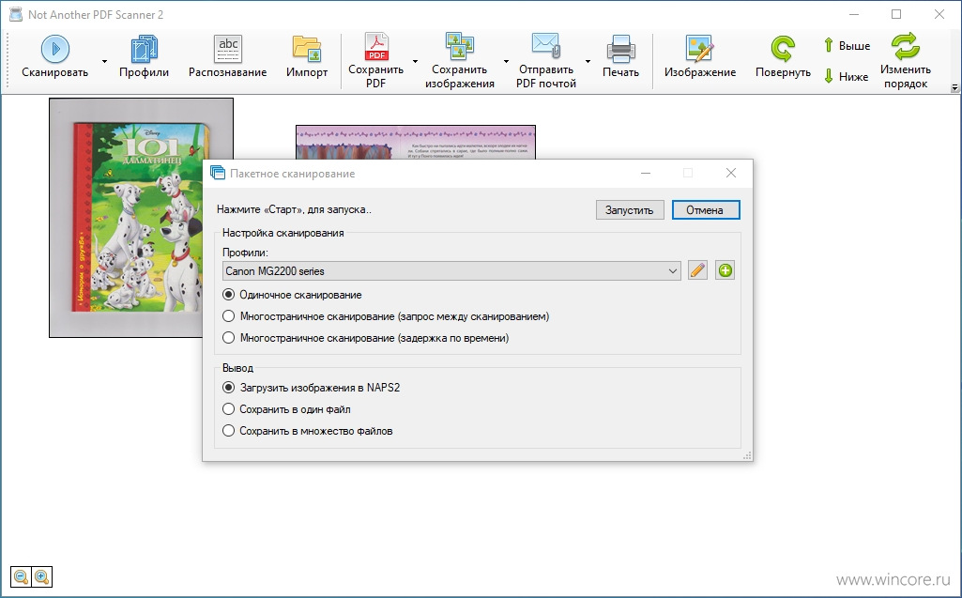This screenshot has width=962, height=598.
Task: Maximize the Not Another PDF Scanner 2 window
Action: point(896,14)
